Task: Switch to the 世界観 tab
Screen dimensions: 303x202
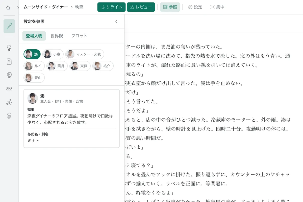Action: 57,36
